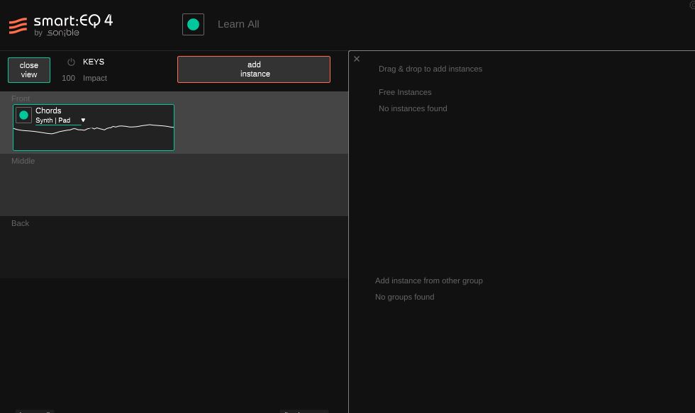Click the Learn All label
The height and width of the screenshot is (413, 695).
click(x=238, y=24)
